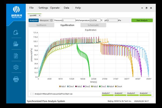Open the Data menu
The height and width of the screenshot is (108, 162).
(x=66, y=8)
